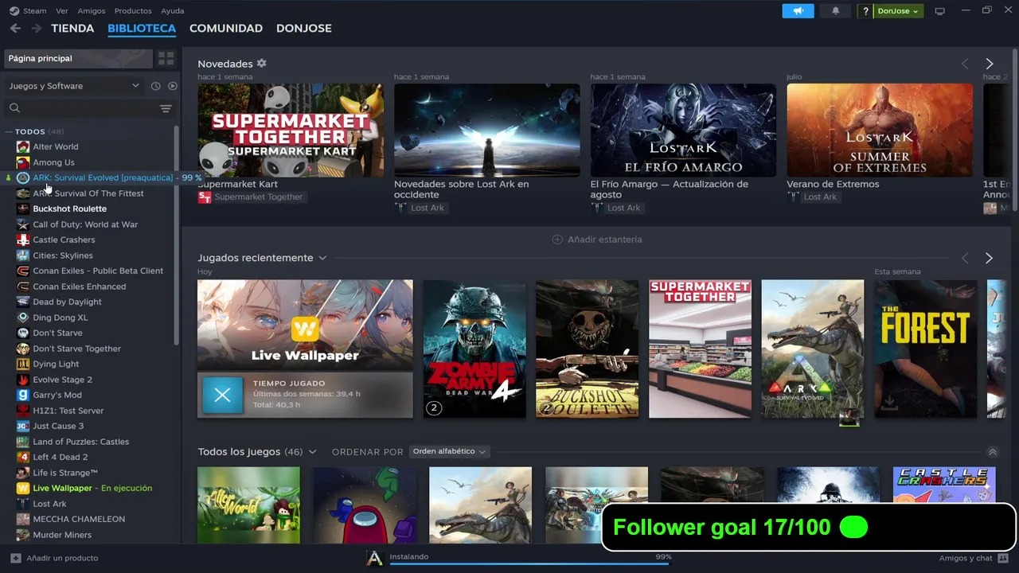Open the DonJose account dropdown
Image resolution: width=1019 pixels, height=573 pixels.
pos(899,11)
